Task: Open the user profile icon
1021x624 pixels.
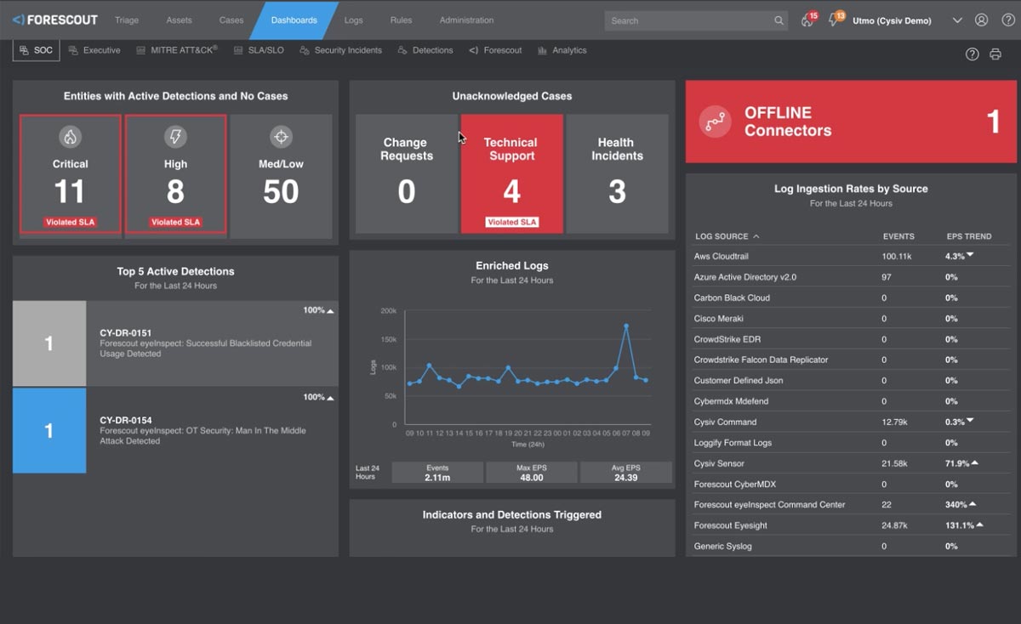Action: coord(982,20)
